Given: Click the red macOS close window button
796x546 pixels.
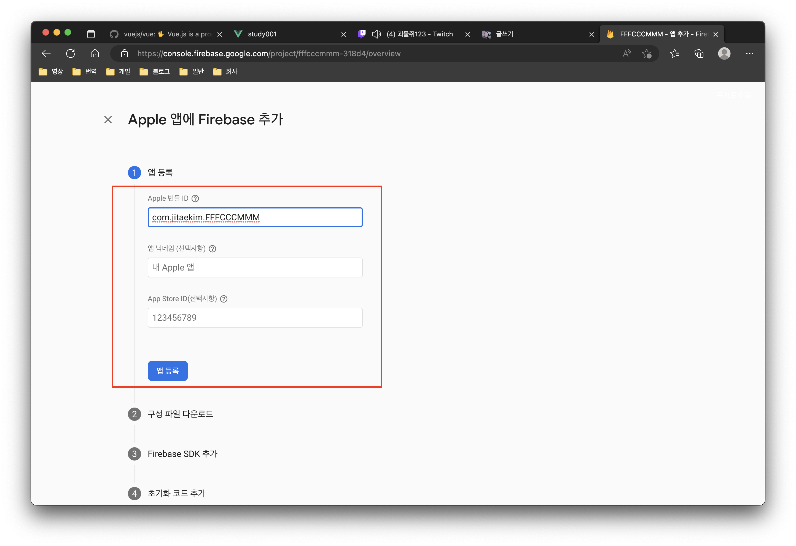Looking at the screenshot, I should 45,33.
